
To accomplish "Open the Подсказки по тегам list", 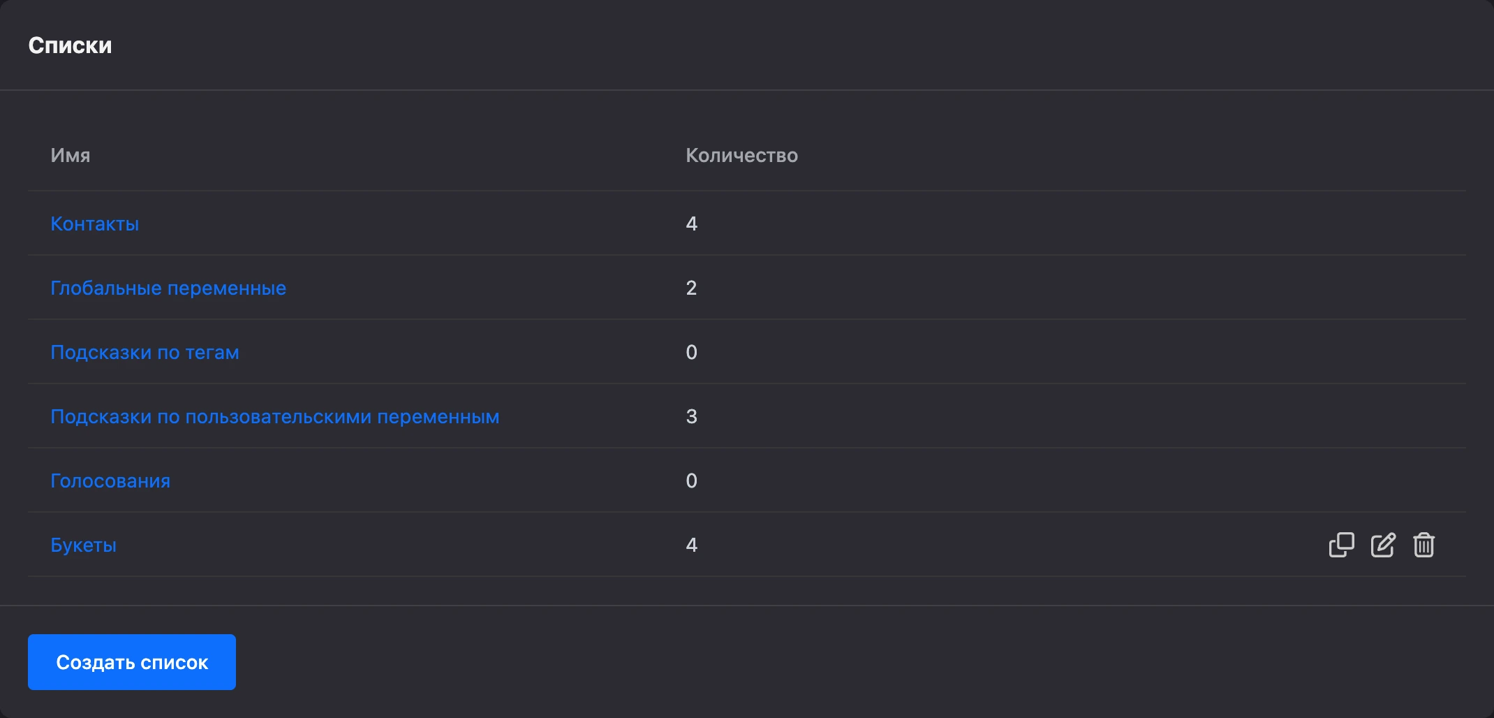I will pyautogui.click(x=145, y=352).
